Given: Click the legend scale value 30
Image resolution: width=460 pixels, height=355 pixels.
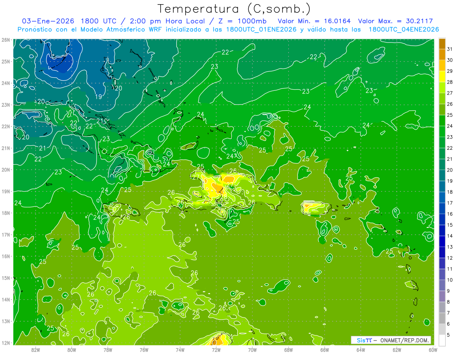Looking at the screenshot, I should pyautogui.click(x=450, y=60).
